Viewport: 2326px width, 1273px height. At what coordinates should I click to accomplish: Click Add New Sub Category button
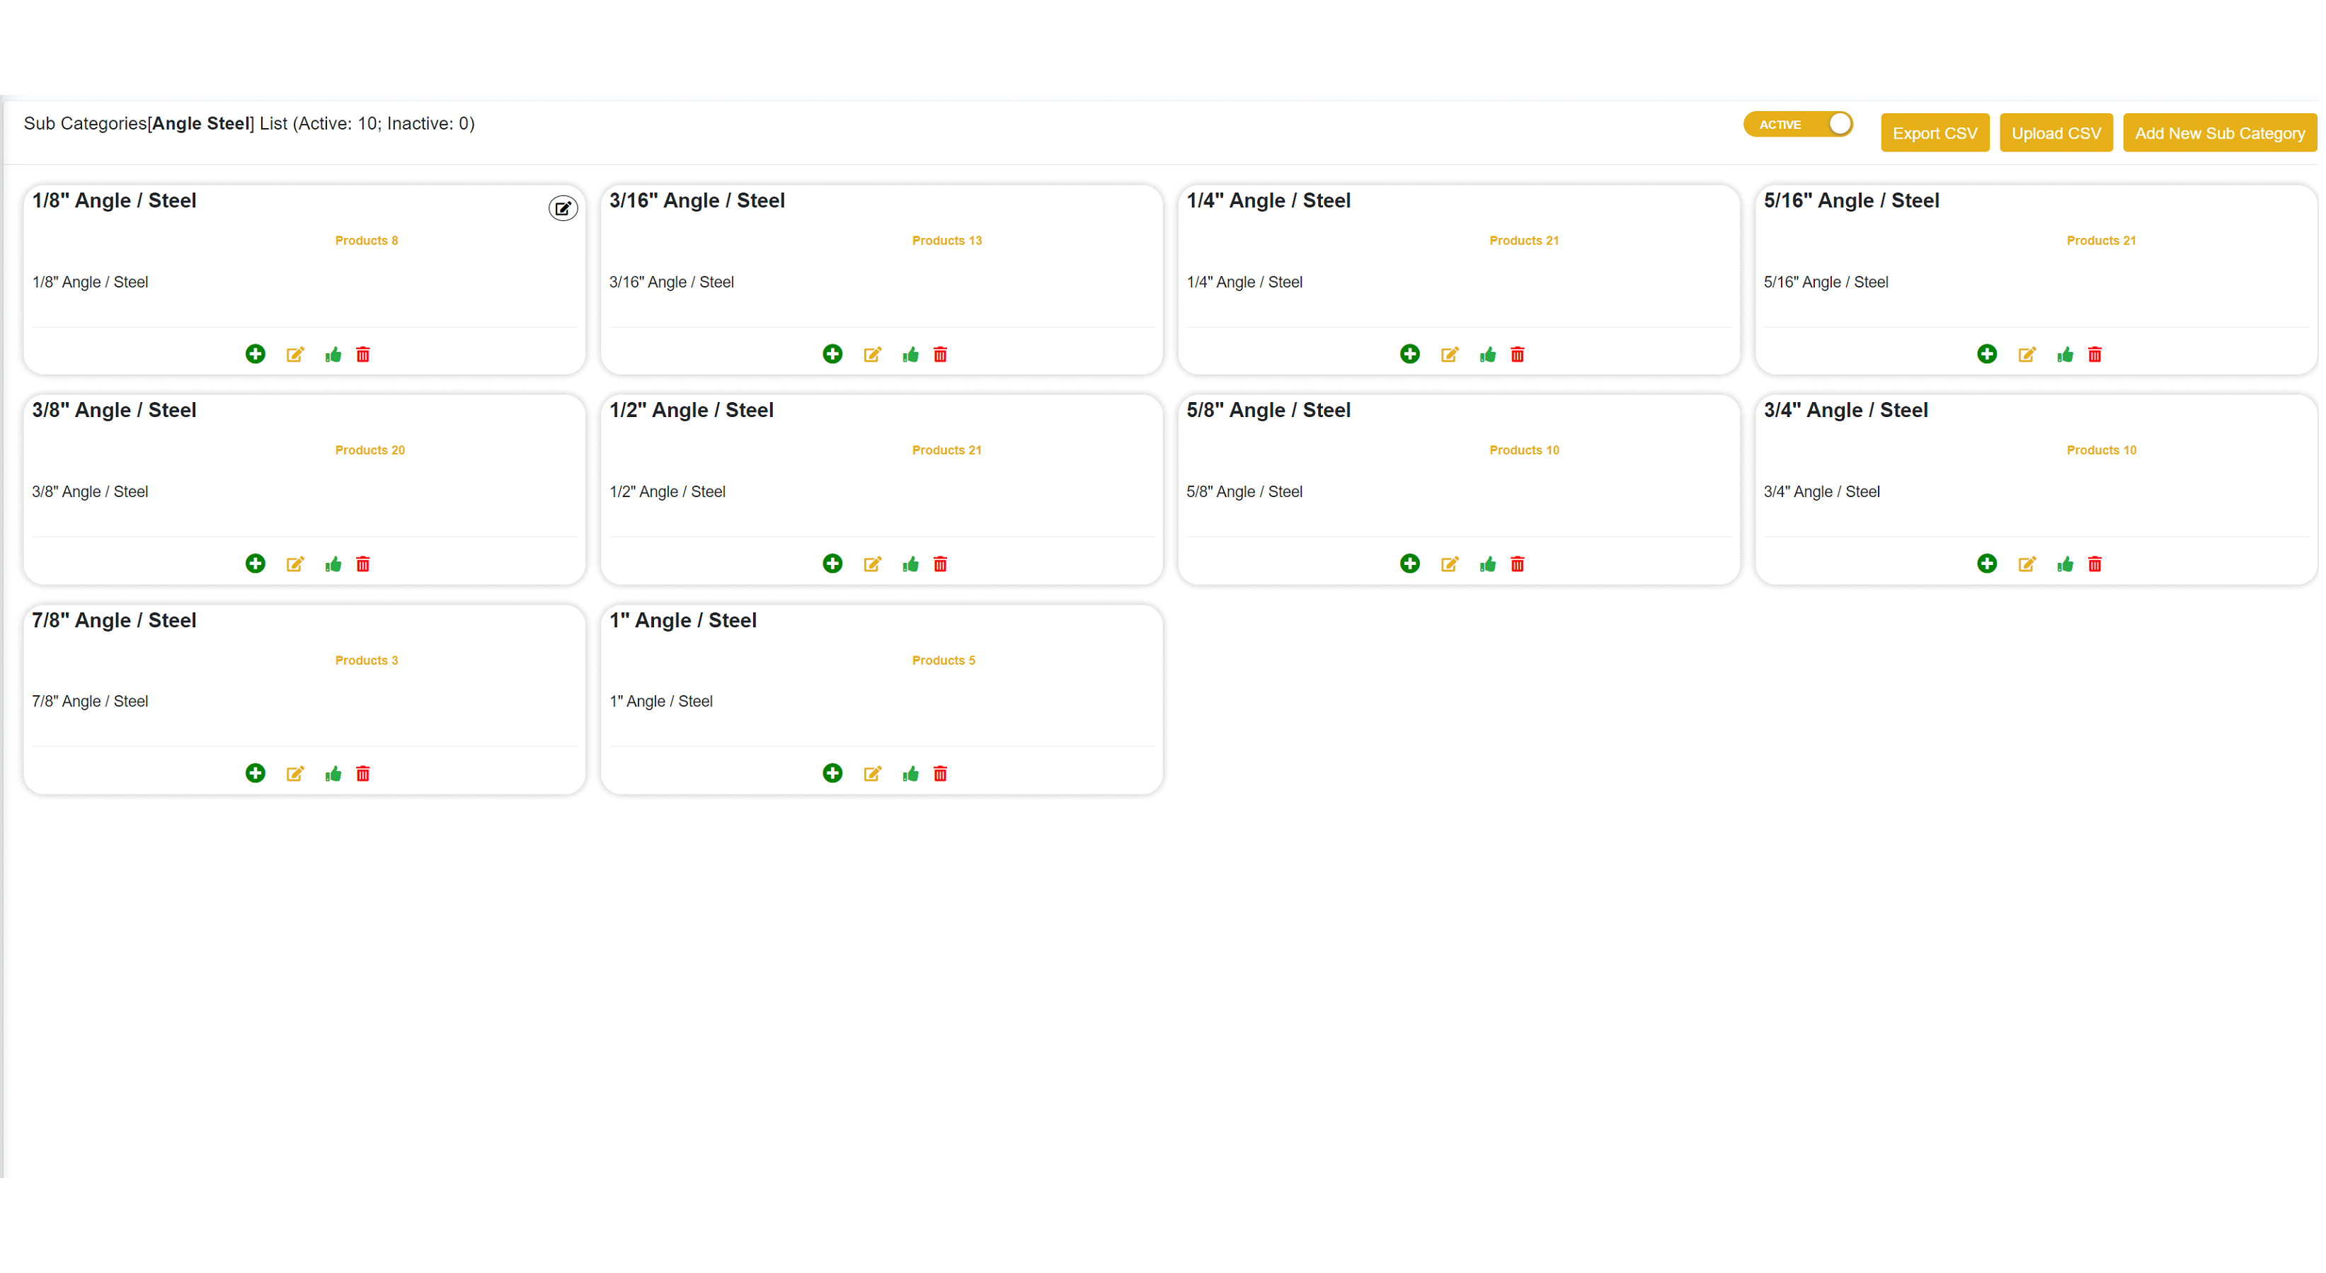(2218, 132)
